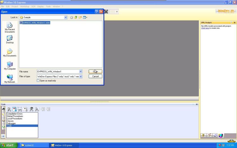Click the yellow pencil icon in Code side strip
This screenshot has height=148, width=237.
[x=3, y=115]
